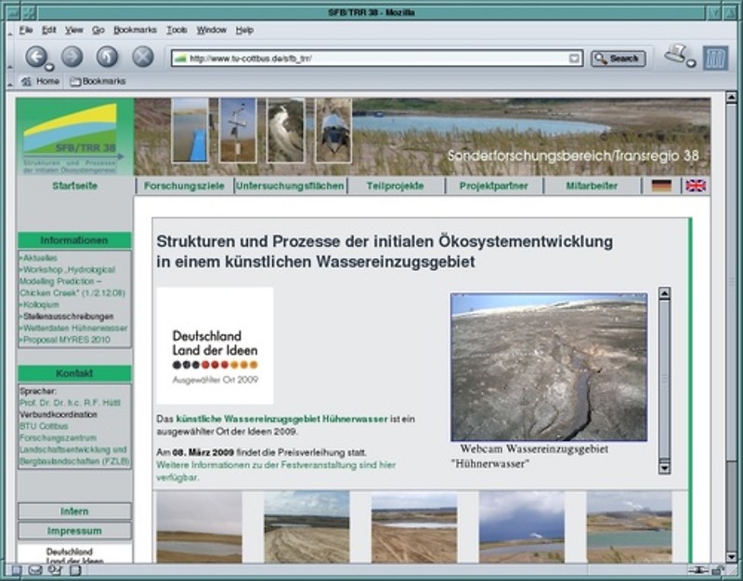This screenshot has height=581, width=743.
Task: Click the Hühnerwasser webcam image
Action: coord(549,367)
